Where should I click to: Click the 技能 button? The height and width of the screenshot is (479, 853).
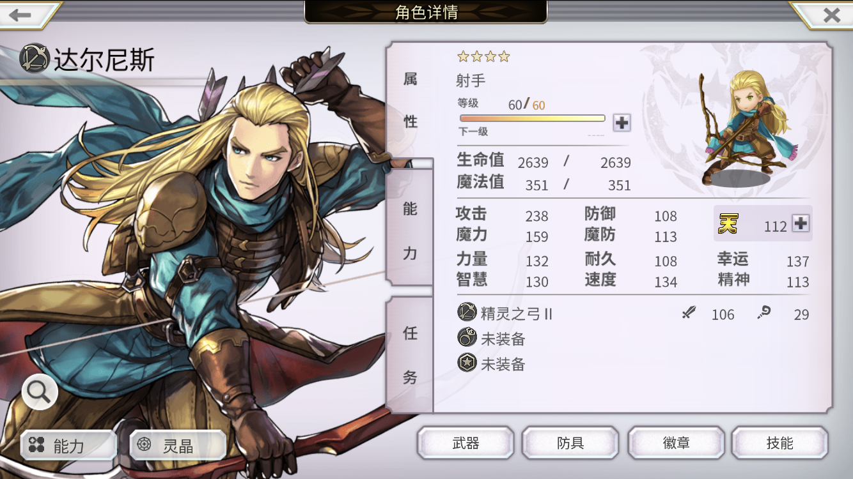(780, 443)
